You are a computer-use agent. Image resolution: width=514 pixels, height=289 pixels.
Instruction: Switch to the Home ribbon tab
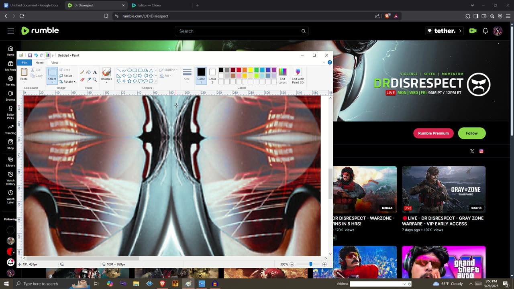pyautogui.click(x=39, y=63)
